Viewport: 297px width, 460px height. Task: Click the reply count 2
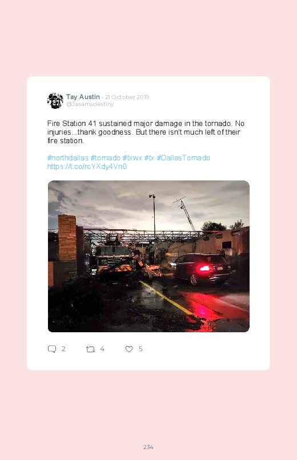tap(63, 349)
